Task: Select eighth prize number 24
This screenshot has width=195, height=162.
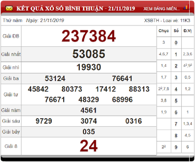Action: click(x=89, y=146)
